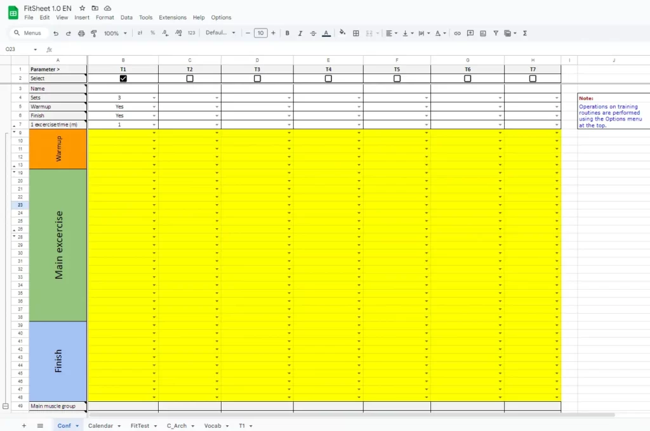Open the zoom level 100% dropdown
Screen dimensions: 650x431
coord(115,33)
